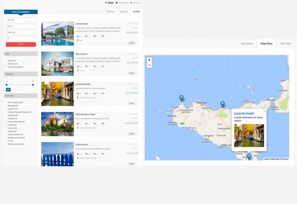
Task: Open Details for Miles Boutique Hotel
Action: tap(132, 134)
